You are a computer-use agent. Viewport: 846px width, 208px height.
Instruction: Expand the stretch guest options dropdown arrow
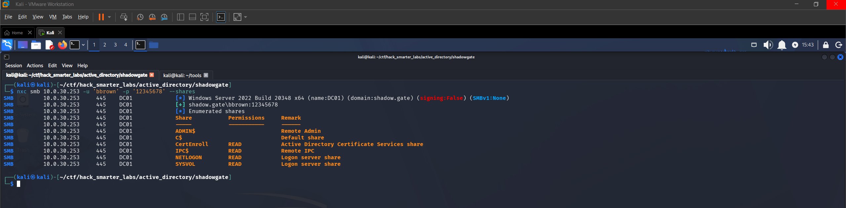tap(246, 17)
